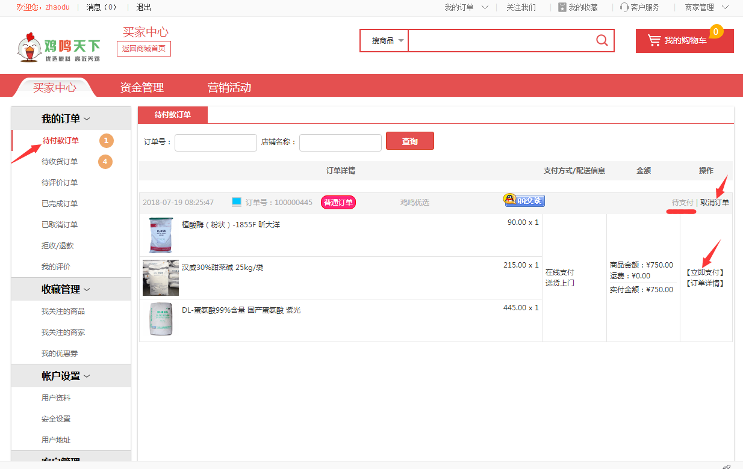
Task: Open the shopping cart icon button
Action: click(654, 40)
